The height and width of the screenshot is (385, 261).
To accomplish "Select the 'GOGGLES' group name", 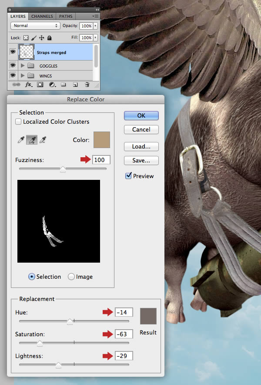I will point(48,66).
